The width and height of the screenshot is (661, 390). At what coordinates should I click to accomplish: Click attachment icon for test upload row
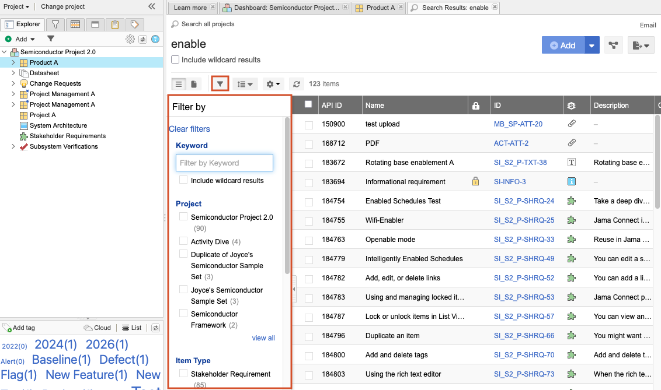[x=572, y=124]
